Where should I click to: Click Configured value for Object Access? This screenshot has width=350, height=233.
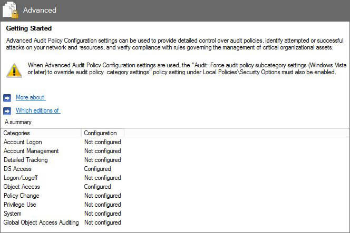(x=98, y=186)
